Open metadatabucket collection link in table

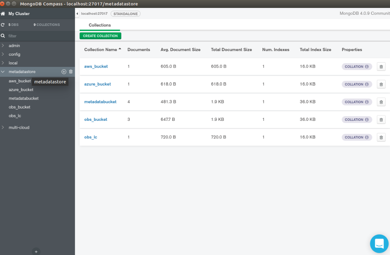pyautogui.click(x=100, y=101)
